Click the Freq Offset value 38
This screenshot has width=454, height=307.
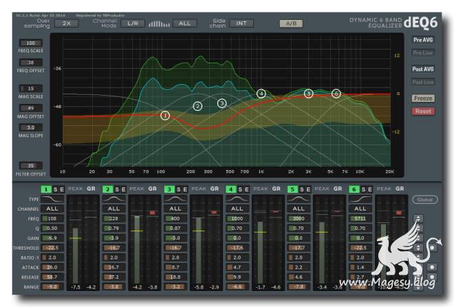[31, 63]
